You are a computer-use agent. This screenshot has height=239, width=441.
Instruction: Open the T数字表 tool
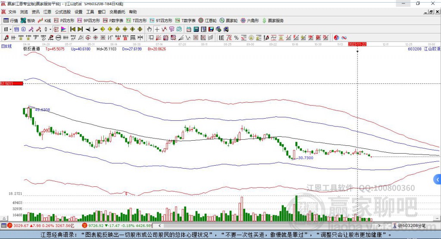[x=185, y=21]
